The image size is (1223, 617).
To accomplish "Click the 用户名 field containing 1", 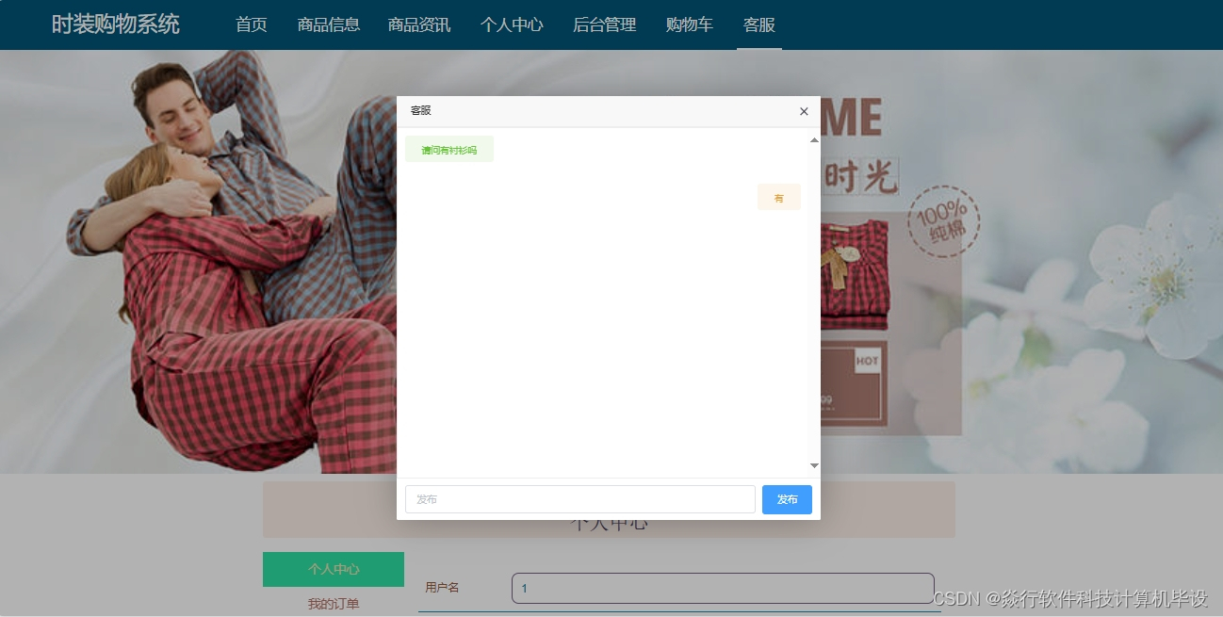I will click(722, 587).
